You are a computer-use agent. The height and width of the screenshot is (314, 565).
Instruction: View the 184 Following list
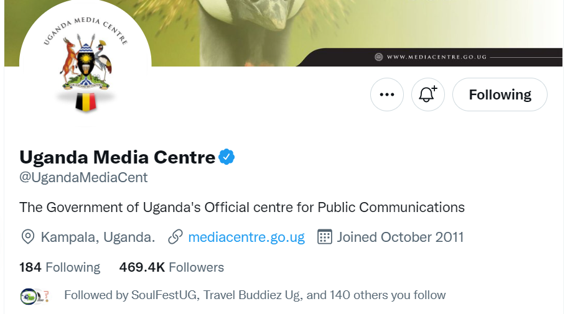(60, 267)
